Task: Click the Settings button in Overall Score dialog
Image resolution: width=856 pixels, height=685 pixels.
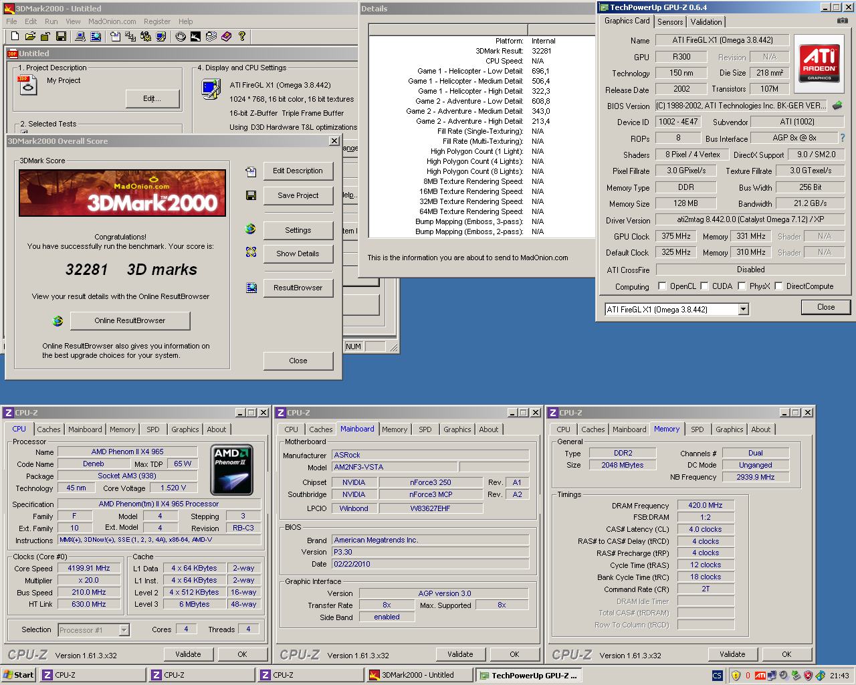Action: [x=298, y=231]
